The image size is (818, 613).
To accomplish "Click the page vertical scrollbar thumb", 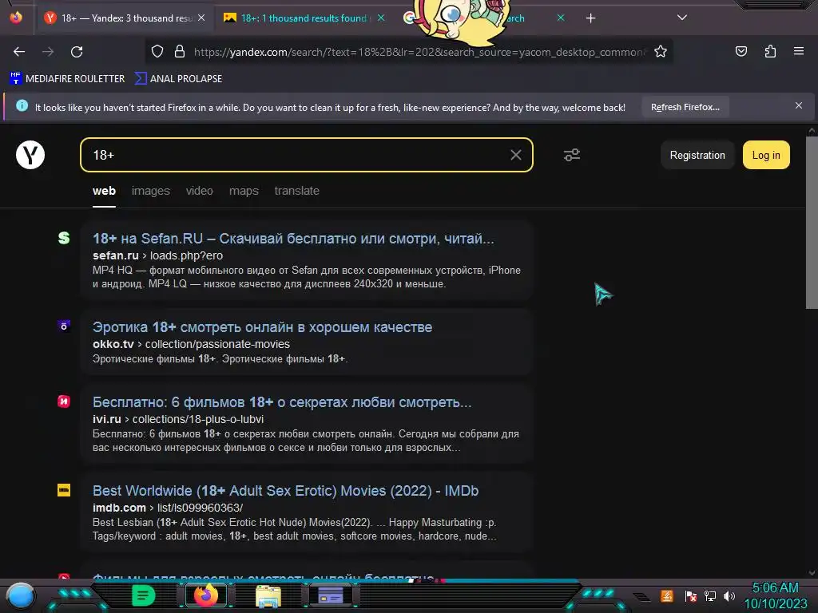I will tap(812, 223).
